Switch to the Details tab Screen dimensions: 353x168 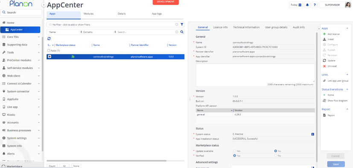pyautogui.click(x=122, y=14)
